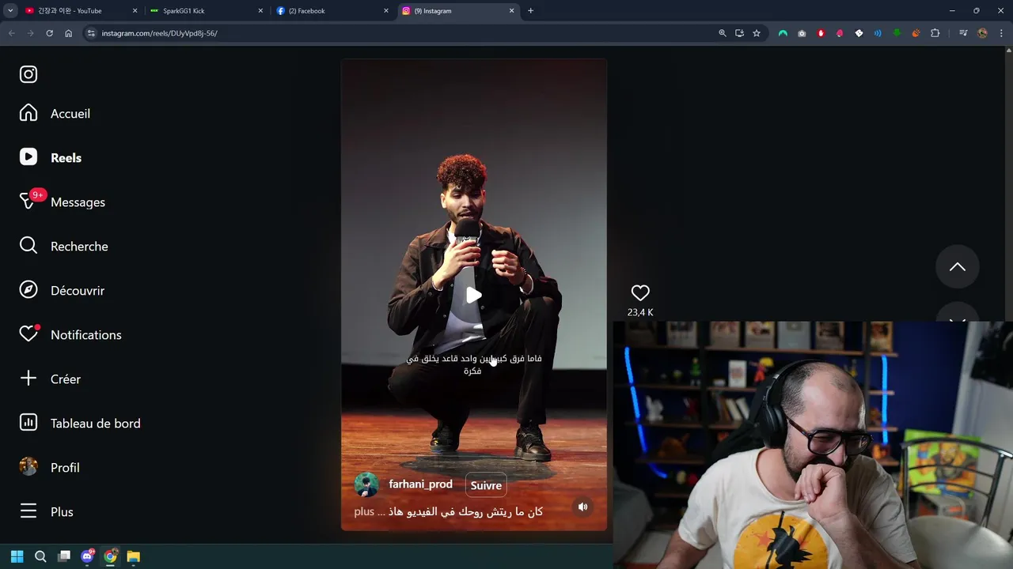Open the farhani_prod username link
Image resolution: width=1013 pixels, height=569 pixels.
coord(420,484)
